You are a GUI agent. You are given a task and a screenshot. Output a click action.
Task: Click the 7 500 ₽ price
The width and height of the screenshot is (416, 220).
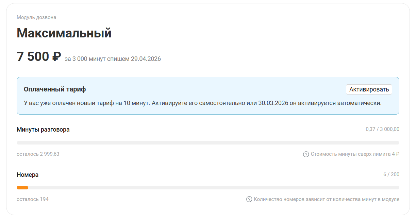coord(39,56)
